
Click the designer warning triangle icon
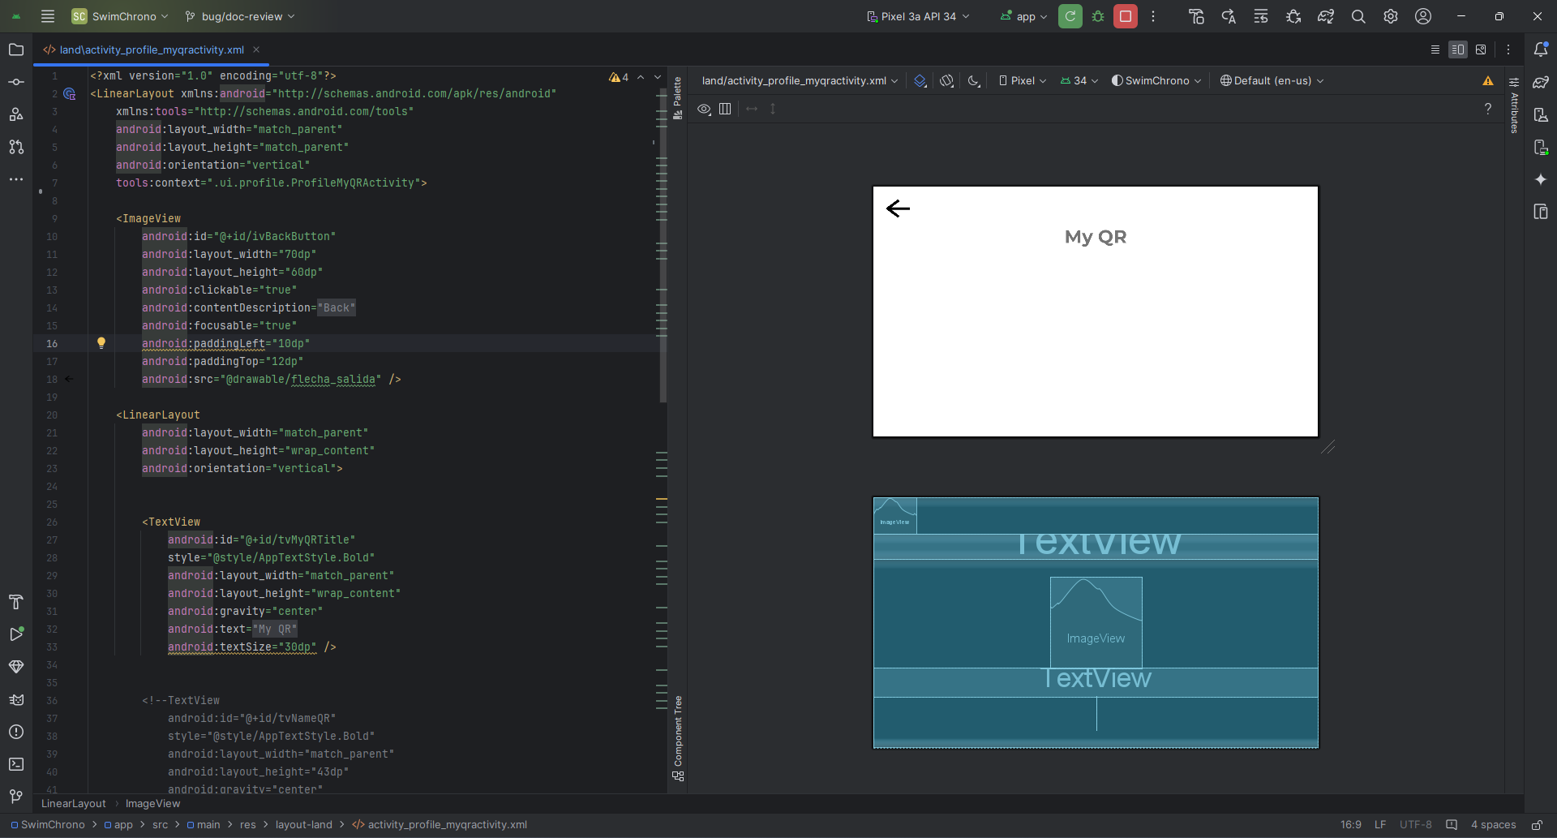1488,81
